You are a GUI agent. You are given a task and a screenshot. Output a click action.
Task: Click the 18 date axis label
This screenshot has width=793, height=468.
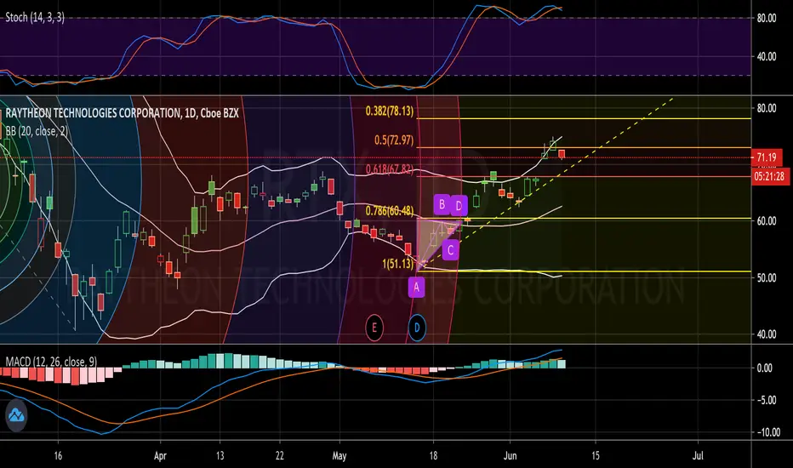(x=433, y=456)
